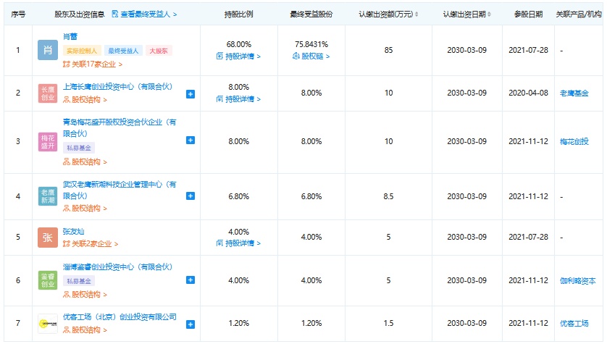Open 股权结构 for 上海长鹰创业投资中心
The width and height of the screenshot is (607, 344).
pos(85,100)
